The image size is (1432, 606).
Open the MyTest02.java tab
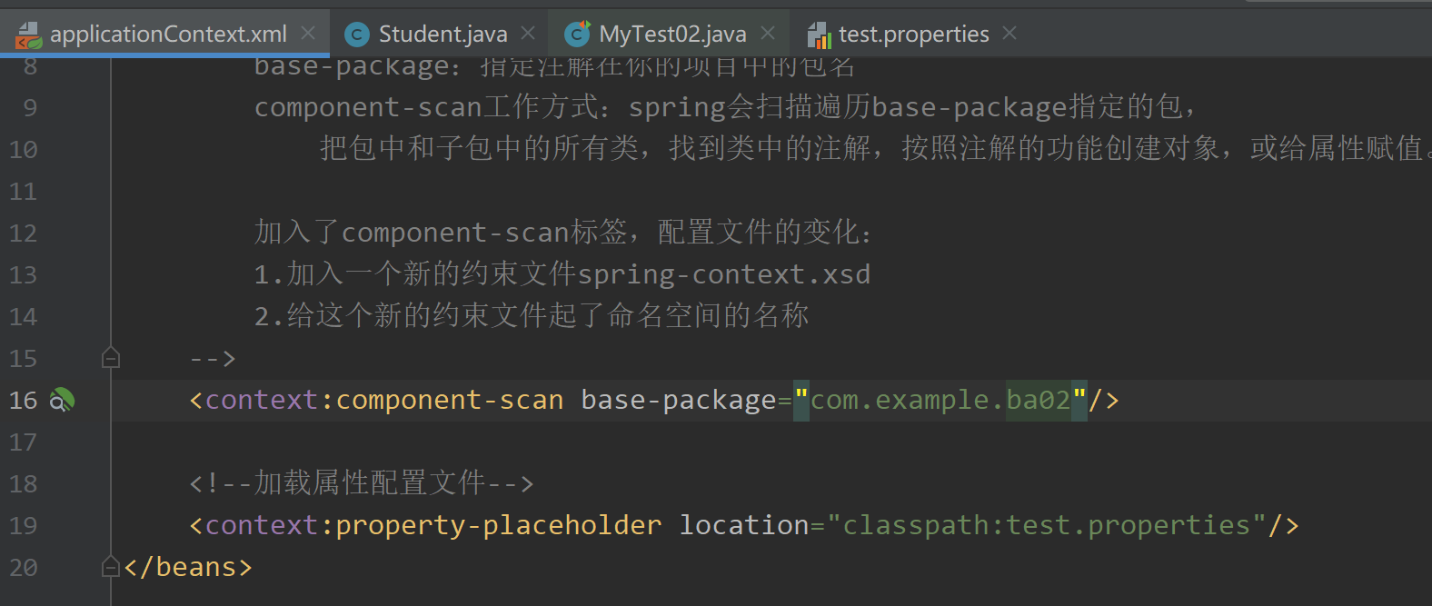click(x=672, y=35)
